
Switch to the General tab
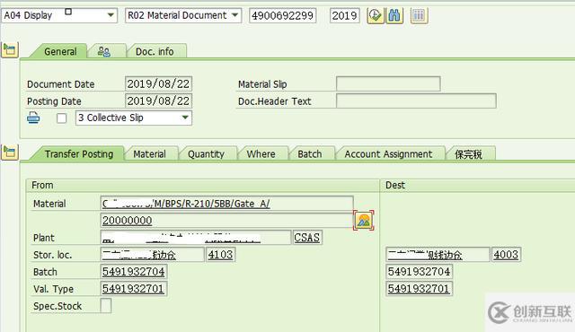point(60,52)
